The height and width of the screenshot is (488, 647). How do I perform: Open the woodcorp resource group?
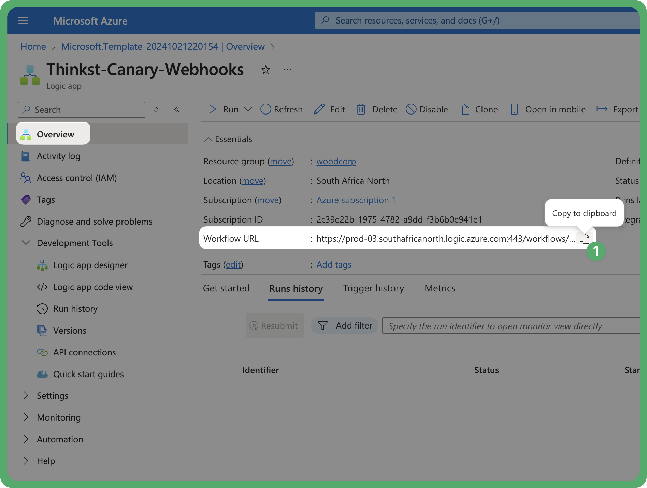336,161
